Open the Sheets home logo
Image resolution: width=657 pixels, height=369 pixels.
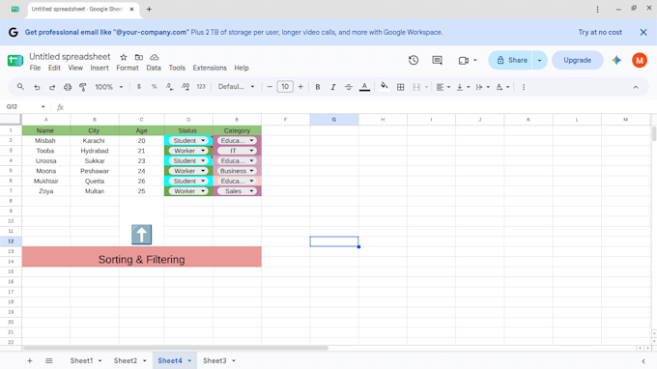(15, 60)
